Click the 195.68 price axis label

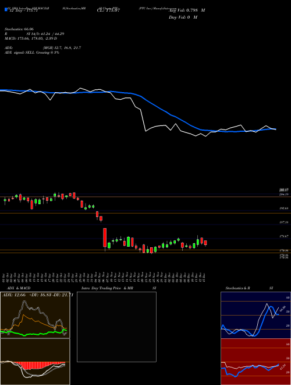point(285,208)
